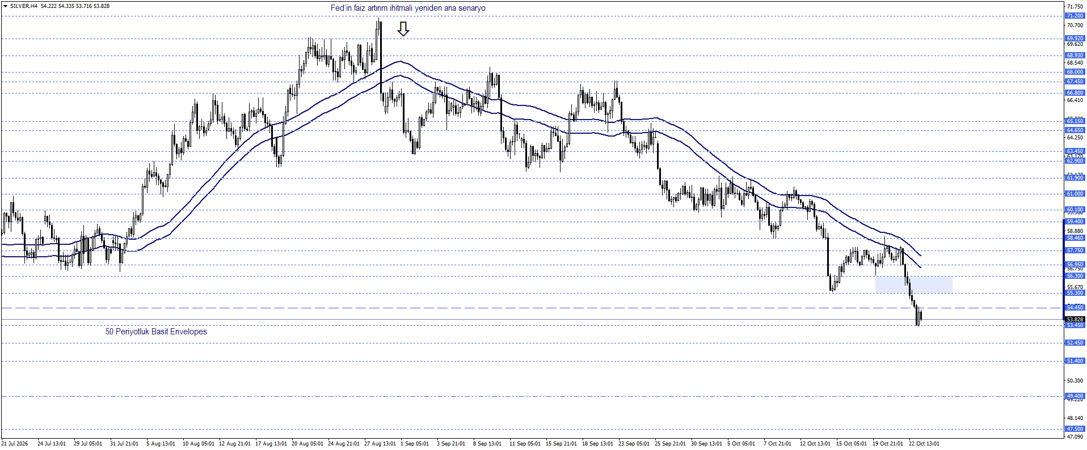Viewport: 1087px width, 450px height.
Task: Click the 59.400 price level tag
Action: (1075, 222)
